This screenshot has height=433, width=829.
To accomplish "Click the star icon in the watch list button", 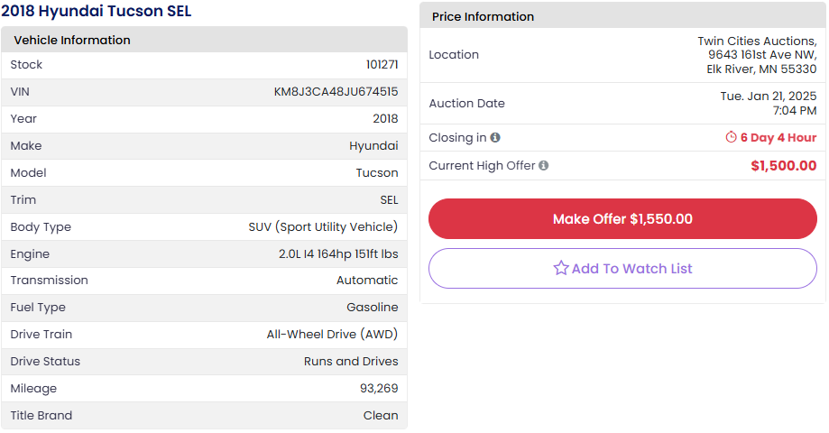I will point(560,268).
